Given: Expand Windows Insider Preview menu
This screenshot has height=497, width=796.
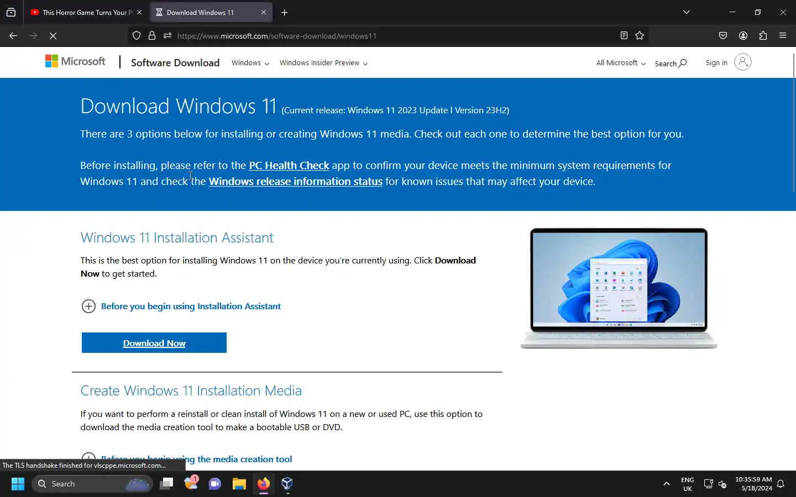Looking at the screenshot, I should [323, 63].
